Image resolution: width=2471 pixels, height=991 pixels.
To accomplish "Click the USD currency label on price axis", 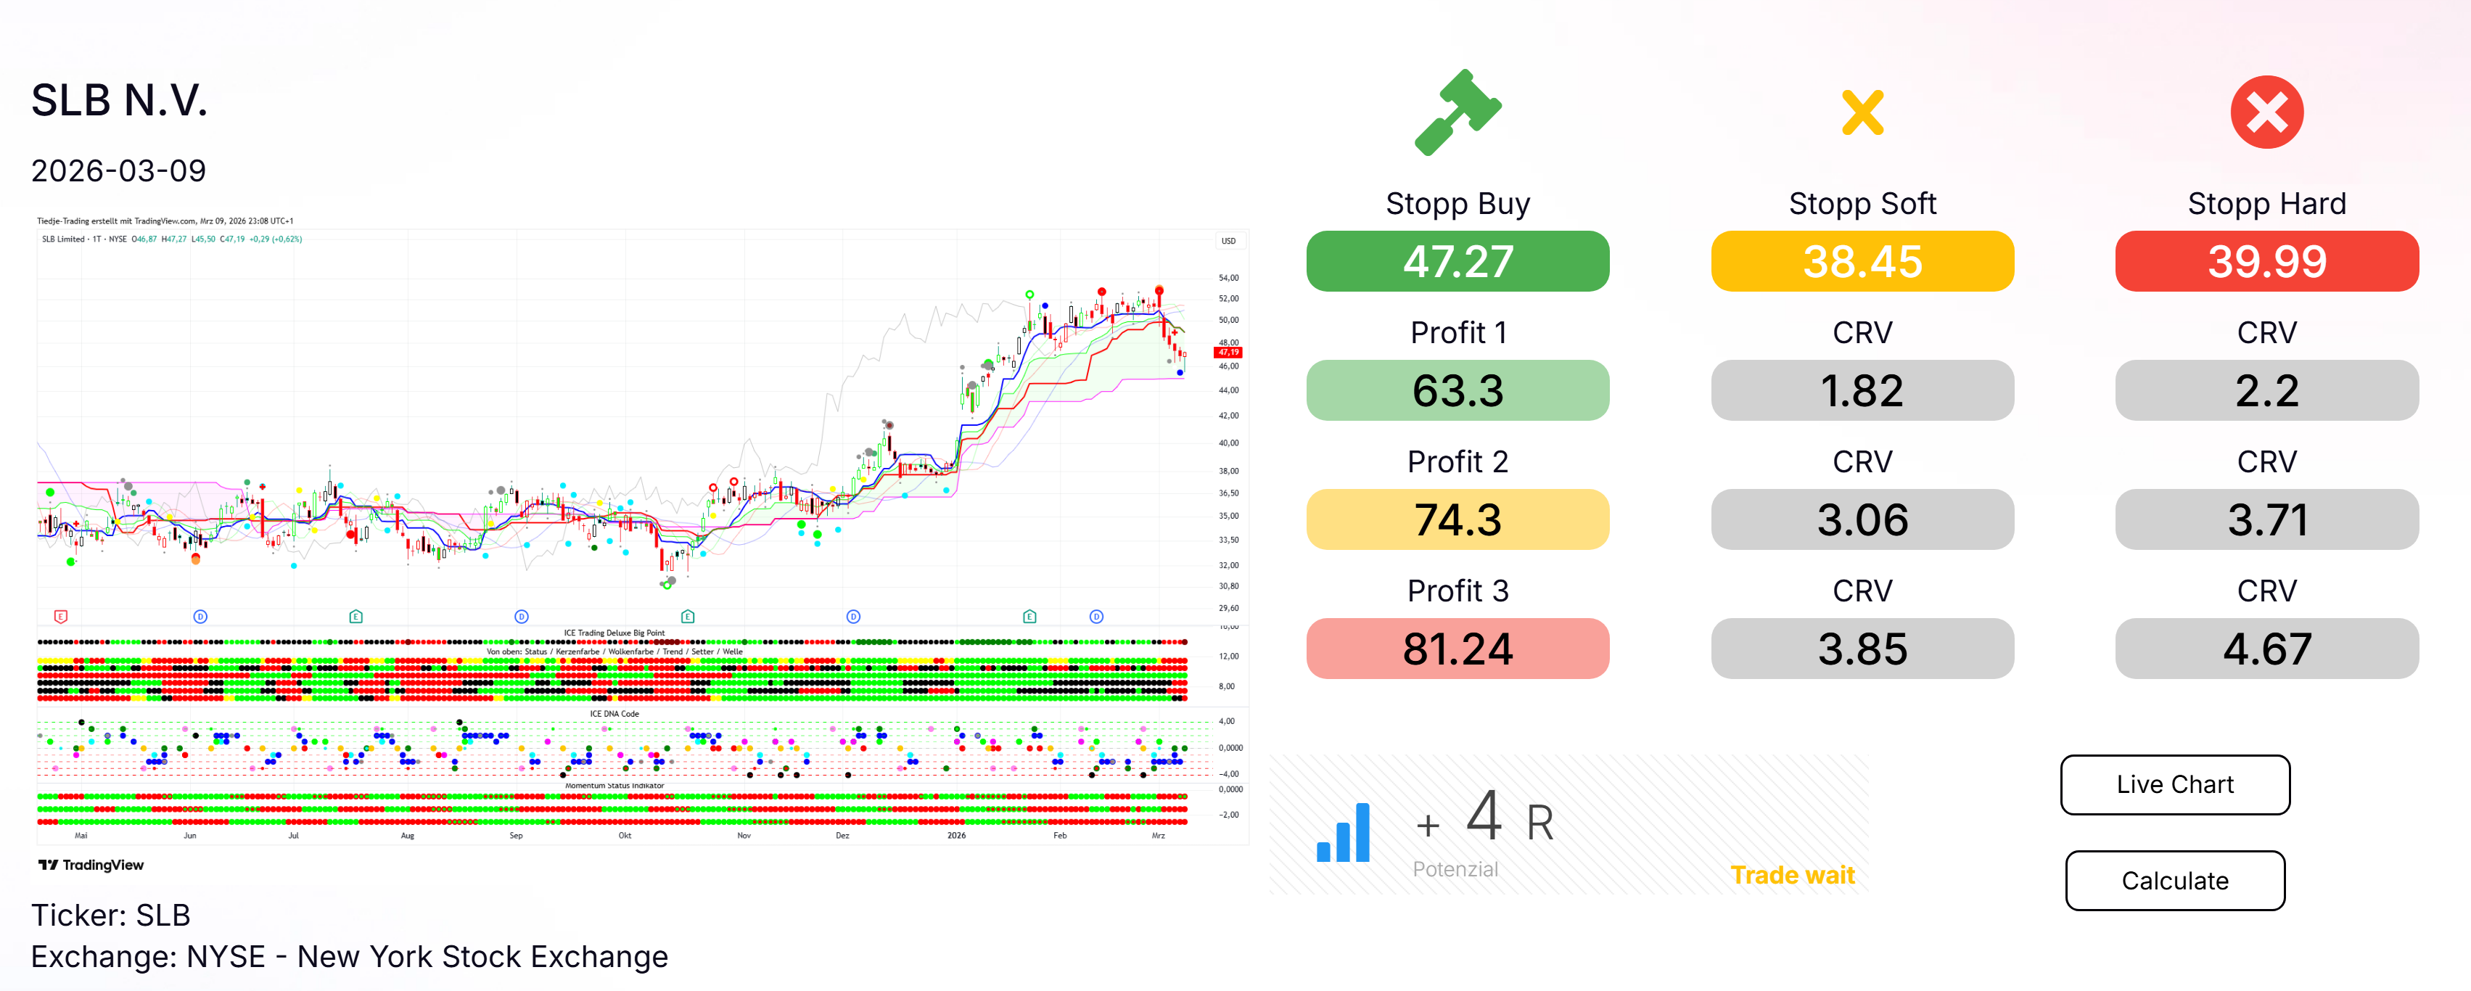I will (1228, 241).
